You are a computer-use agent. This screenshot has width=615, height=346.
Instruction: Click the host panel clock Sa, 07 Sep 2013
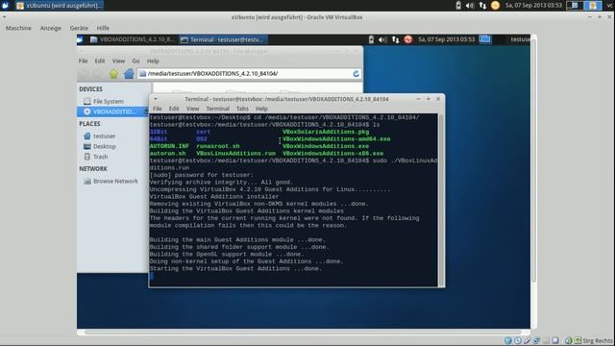pyautogui.click(x=533, y=6)
